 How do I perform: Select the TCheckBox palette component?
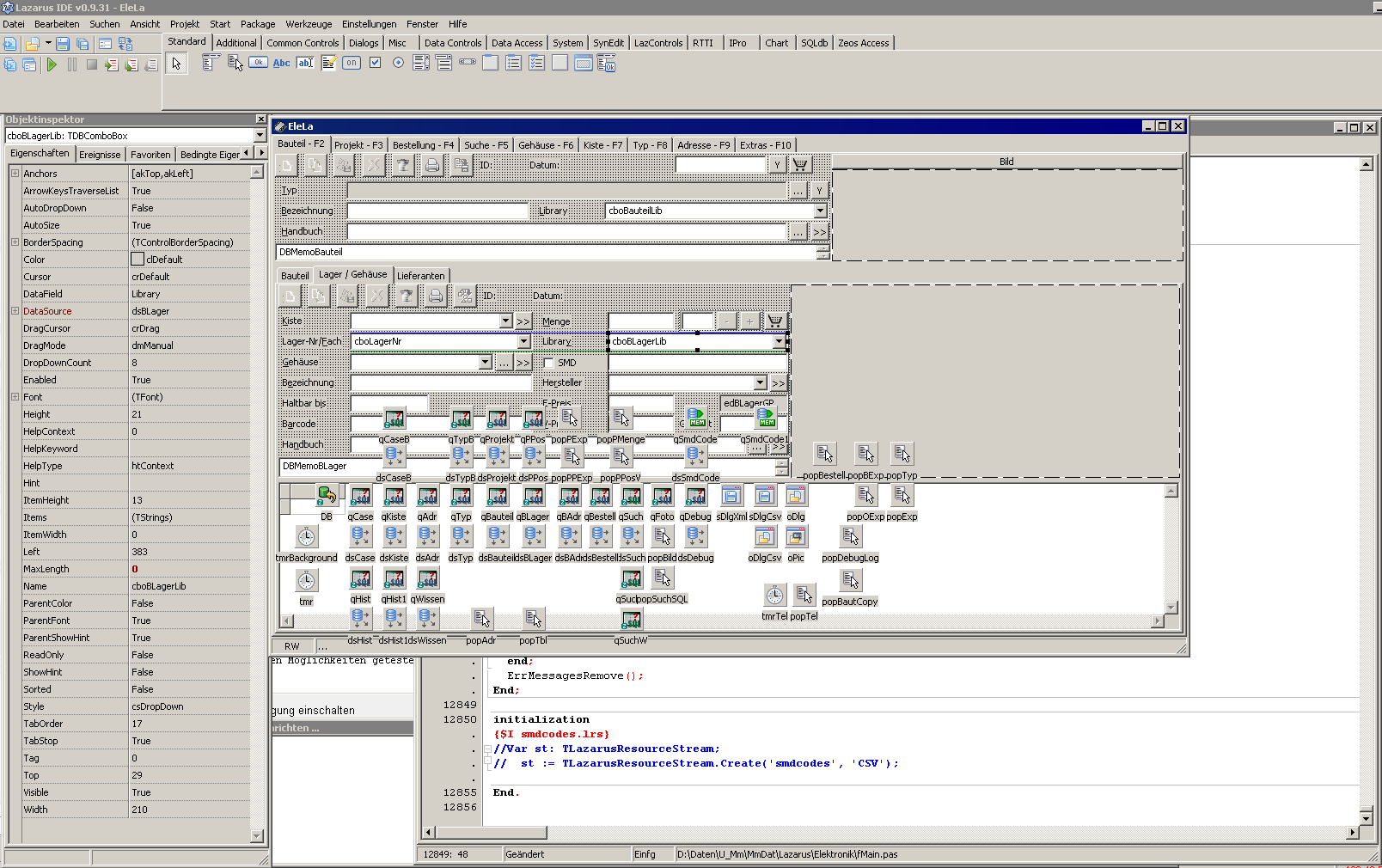click(x=375, y=63)
